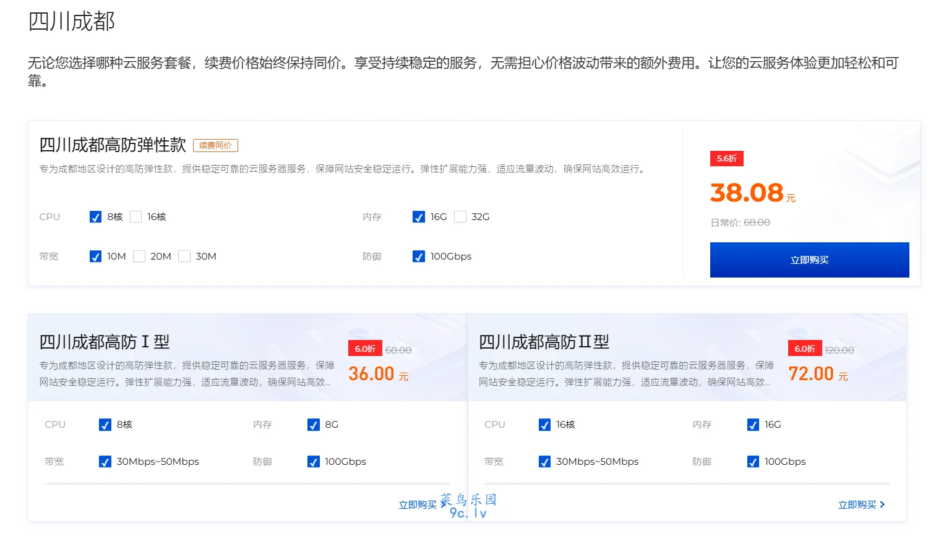The width and height of the screenshot is (936, 539).
Task: Click the 续费同价 badge
Action: 215,145
